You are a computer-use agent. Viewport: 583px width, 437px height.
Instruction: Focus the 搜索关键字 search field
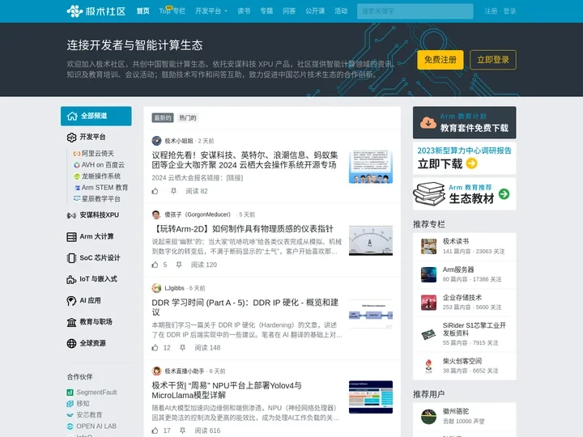point(415,11)
